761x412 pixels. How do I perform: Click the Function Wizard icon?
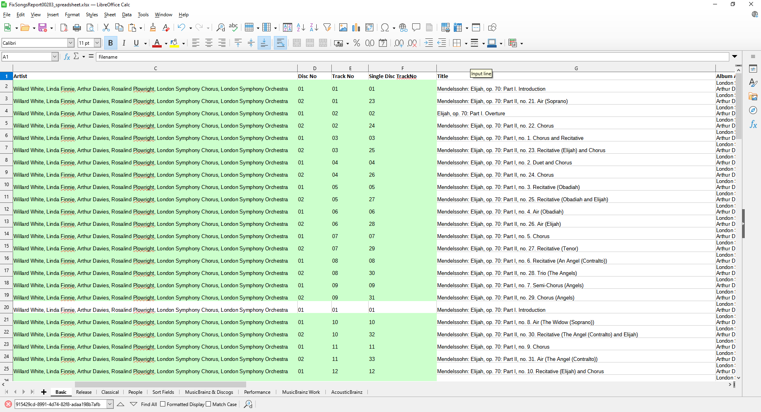67,57
